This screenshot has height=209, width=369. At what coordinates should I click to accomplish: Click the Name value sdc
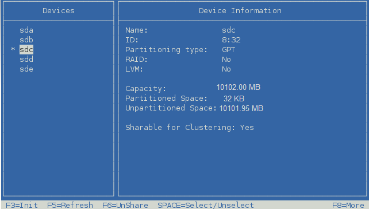[229, 30]
